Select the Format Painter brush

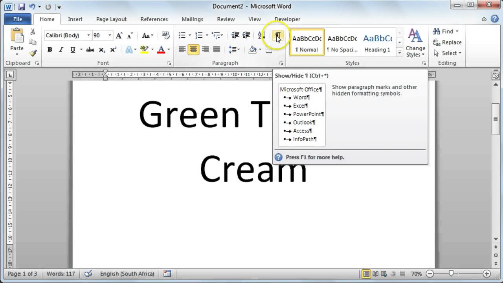[x=33, y=53]
